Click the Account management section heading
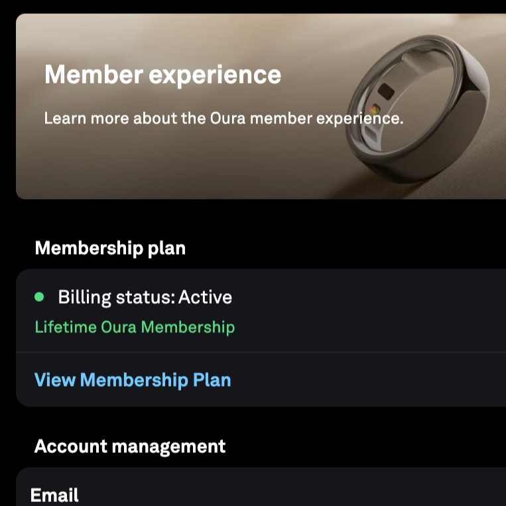Image resolution: width=506 pixels, height=506 pixels. point(130,446)
